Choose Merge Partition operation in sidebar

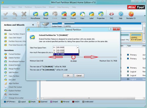[x=12, y=69]
